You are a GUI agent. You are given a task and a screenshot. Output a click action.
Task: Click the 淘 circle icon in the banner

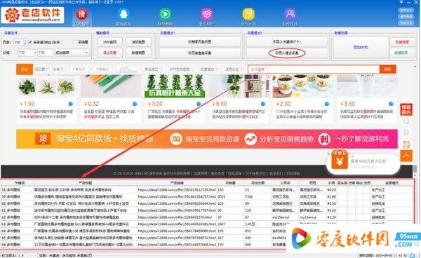point(176,139)
